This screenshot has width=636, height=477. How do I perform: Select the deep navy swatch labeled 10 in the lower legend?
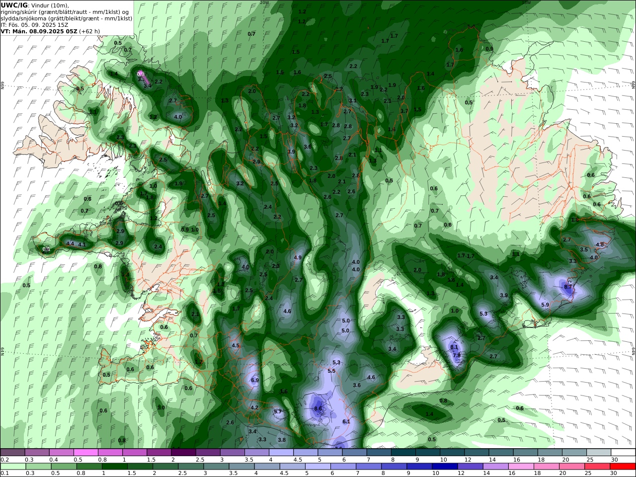pyautogui.click(x=444, y=467)
